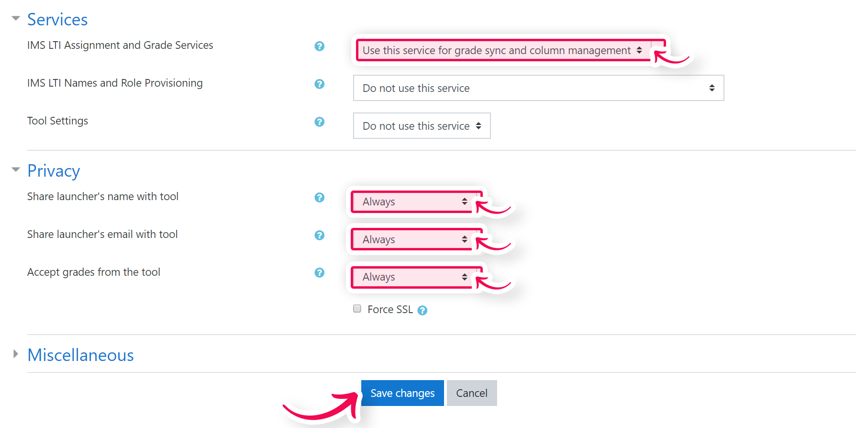The height and width of the screenshot is (428, 856).
Task: Click the Force SSL help icon
Action: pyautogui.click(x=422, y=310)
